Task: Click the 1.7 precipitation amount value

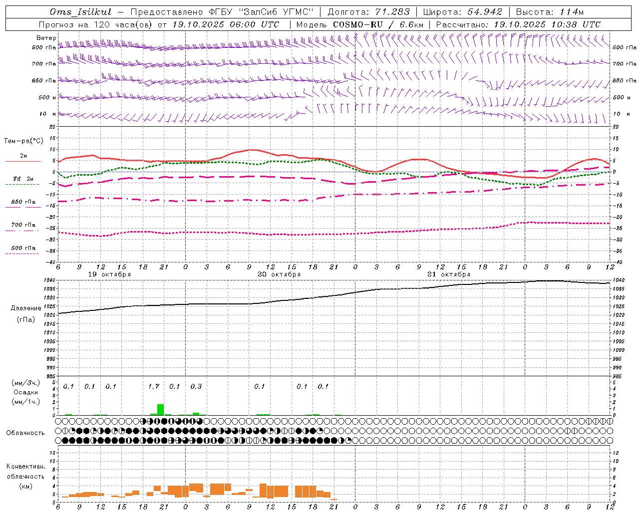Action: [154, 386]
